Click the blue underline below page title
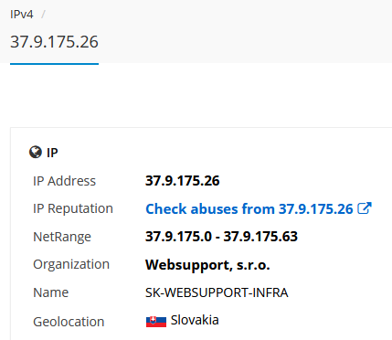392x340 pixels. (54, 64)
